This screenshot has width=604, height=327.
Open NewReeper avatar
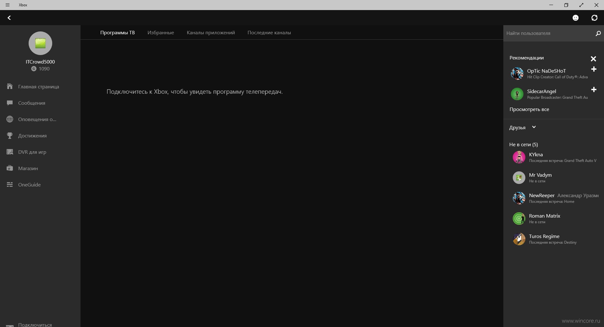[519, 198]
